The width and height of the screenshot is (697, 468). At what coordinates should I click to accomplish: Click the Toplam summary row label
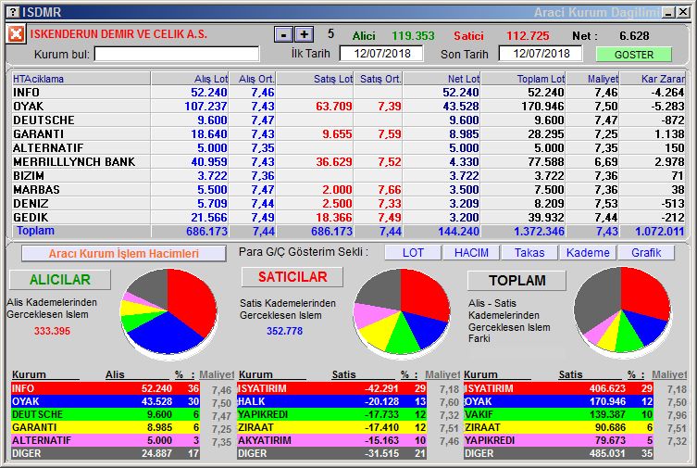[x=35, y=231]
